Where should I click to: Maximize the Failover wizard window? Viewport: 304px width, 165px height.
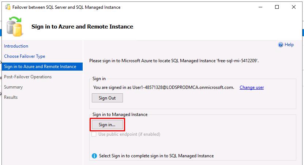(x=277, y=7)
